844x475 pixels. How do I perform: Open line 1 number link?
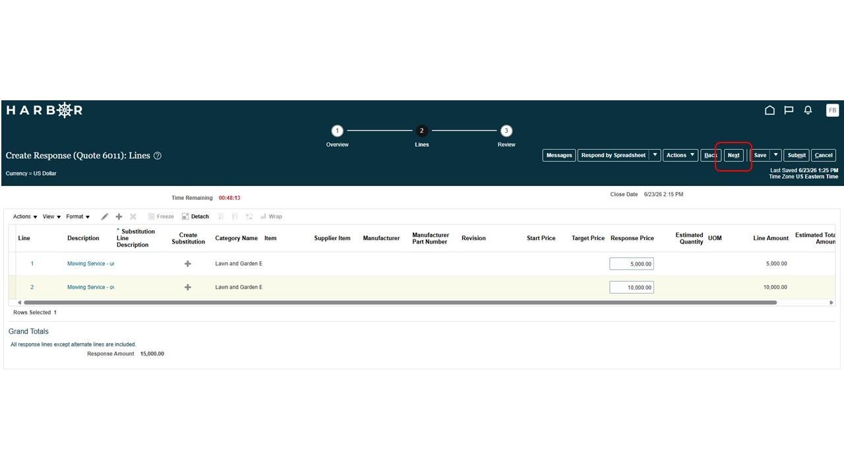coord(32,264)
